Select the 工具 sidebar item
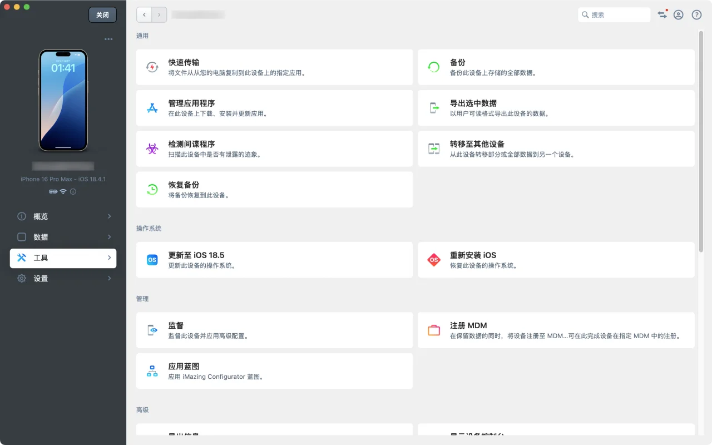This screenshot has height=445, width=712. (63, 258)
